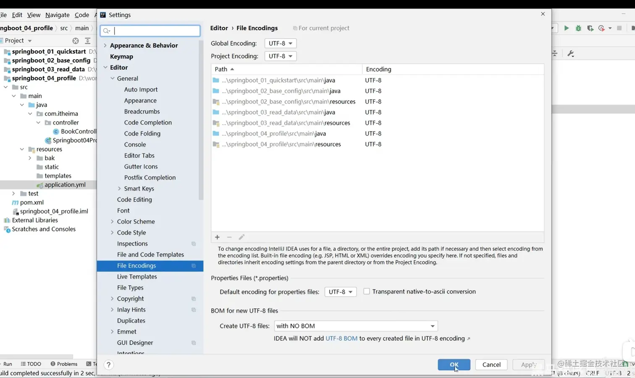The image size is (635, 378).
Task: Click the OK button
Action: (x=454, y=365)
